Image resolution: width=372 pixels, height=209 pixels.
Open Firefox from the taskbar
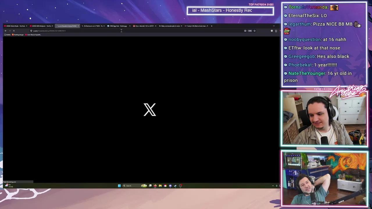155,186
